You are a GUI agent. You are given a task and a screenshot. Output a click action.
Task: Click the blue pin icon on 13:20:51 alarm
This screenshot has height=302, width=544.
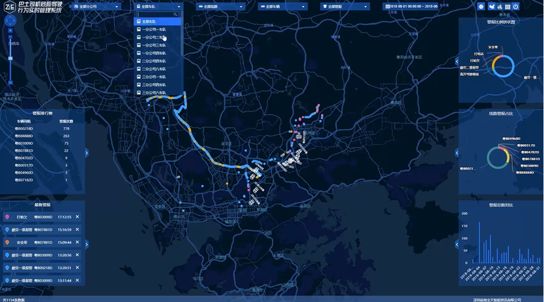tap(7, 268)
